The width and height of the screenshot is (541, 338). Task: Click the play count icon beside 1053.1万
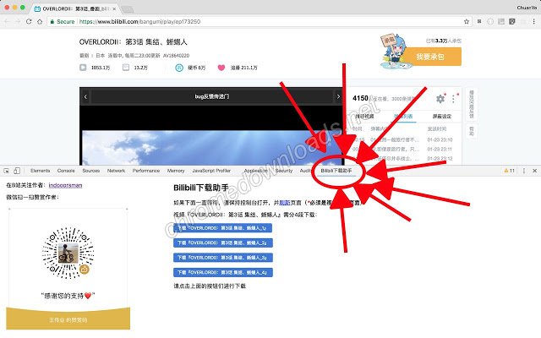(x=83, y=68)
